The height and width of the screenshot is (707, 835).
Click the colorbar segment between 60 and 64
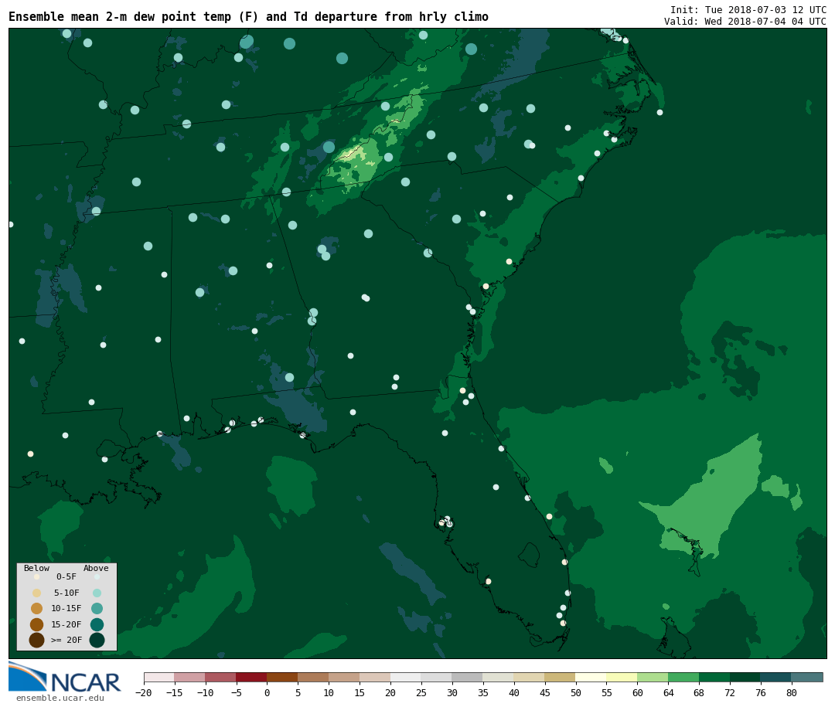[653, 677]
